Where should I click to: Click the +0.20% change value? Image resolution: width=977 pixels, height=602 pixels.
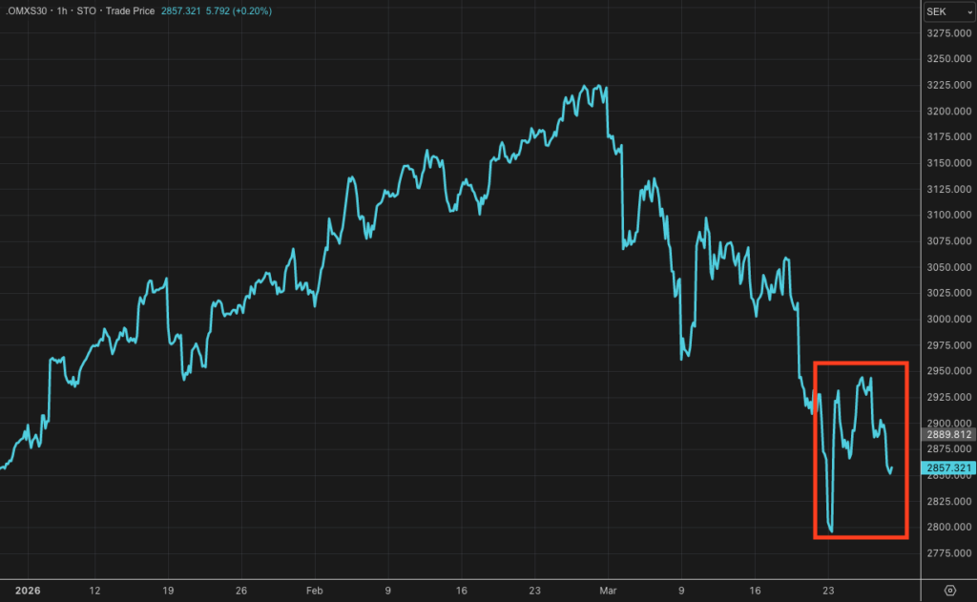pyautogui.click(x=252, y=11)
